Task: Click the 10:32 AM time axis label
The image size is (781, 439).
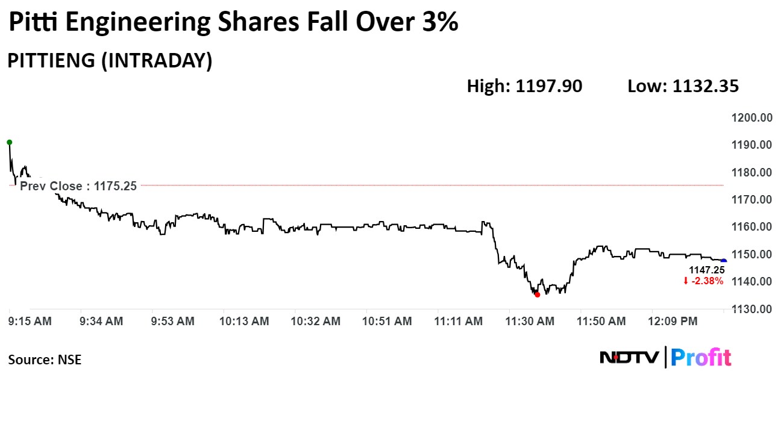Action: click(x=316, y=322)
